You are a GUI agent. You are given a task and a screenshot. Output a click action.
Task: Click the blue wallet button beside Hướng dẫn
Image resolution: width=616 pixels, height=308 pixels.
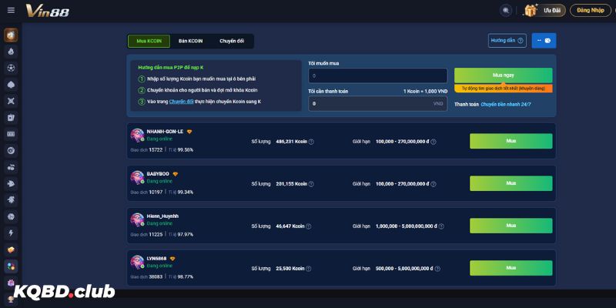click(x=544, y=41)
